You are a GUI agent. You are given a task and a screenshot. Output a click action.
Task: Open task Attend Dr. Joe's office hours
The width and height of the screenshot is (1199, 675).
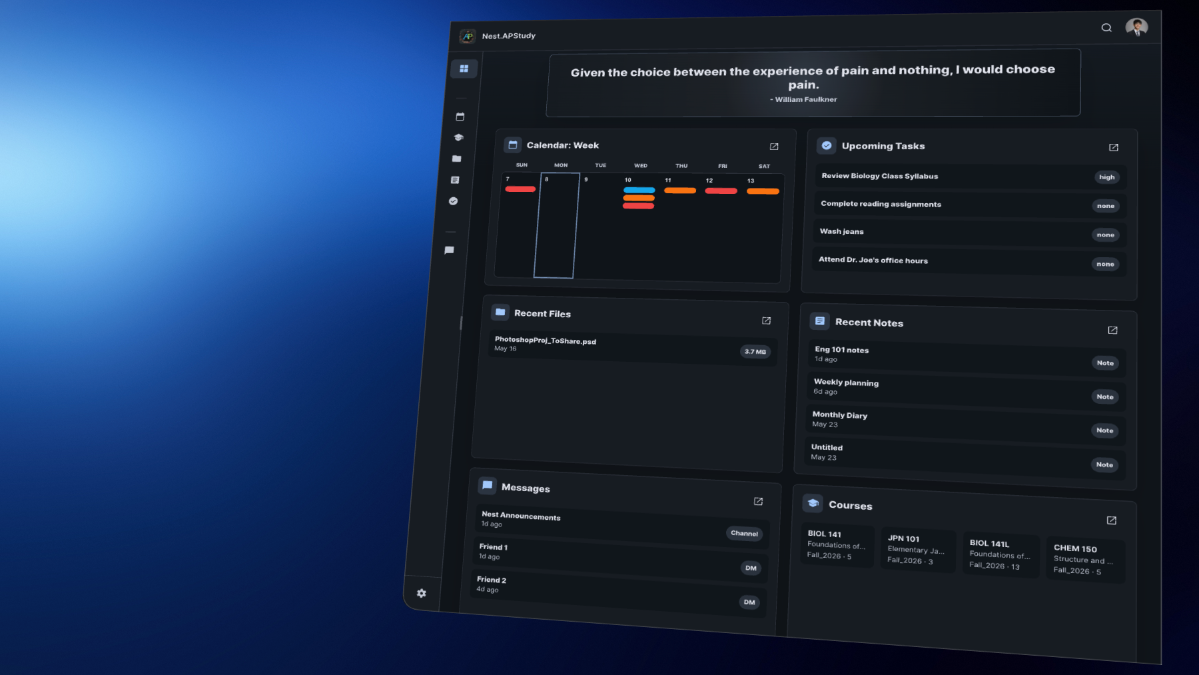click(x=969, y=262)
